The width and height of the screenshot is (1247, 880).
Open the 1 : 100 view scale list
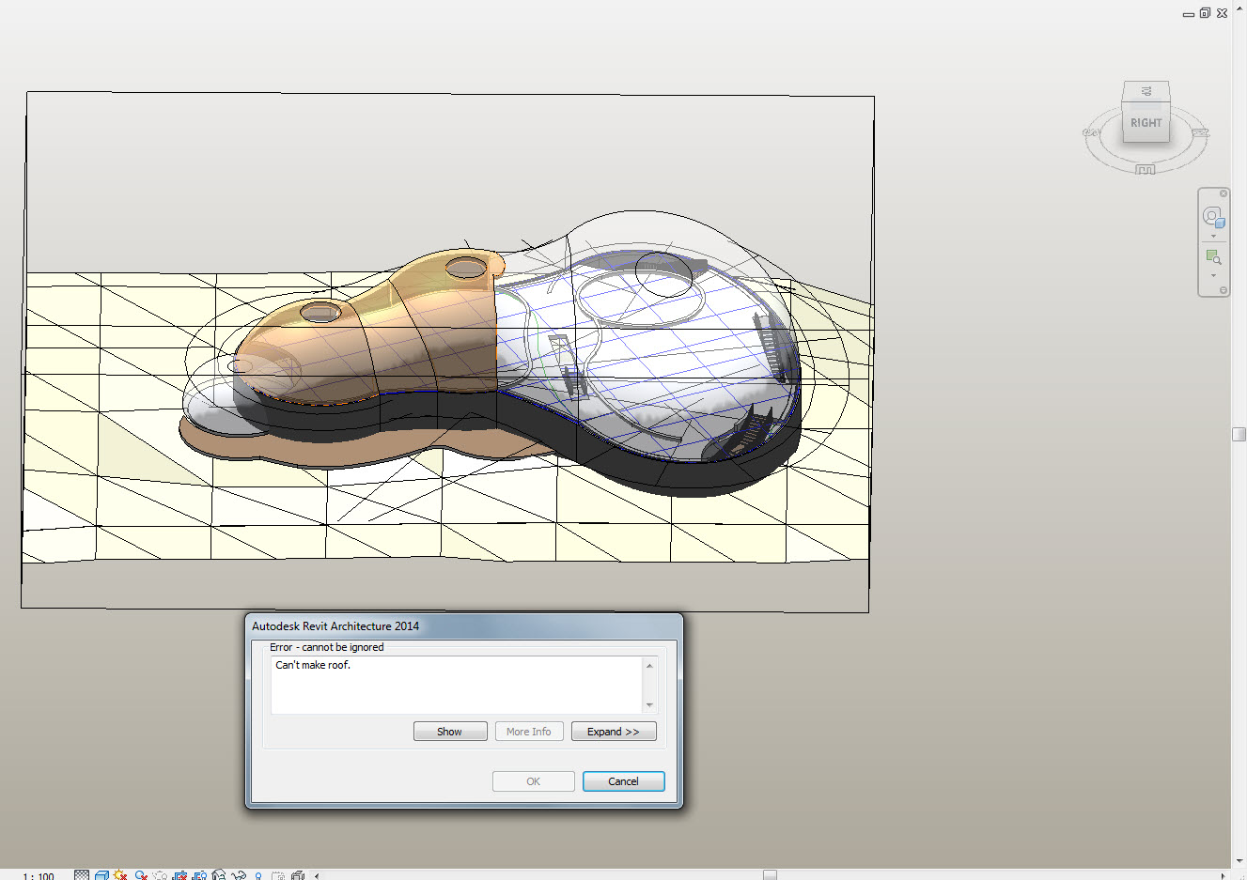(39, 875)
